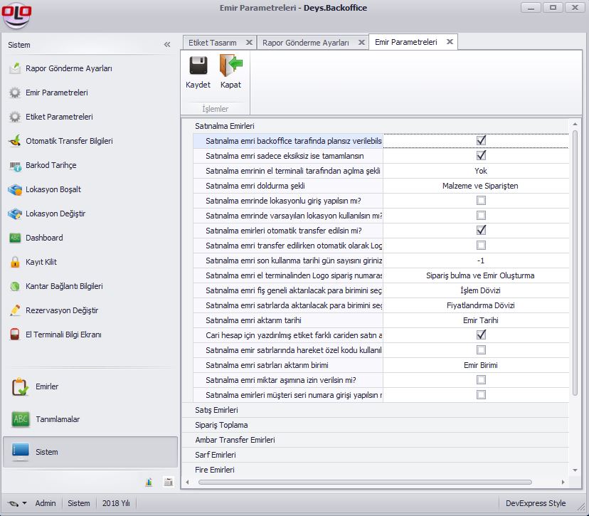Open Rapor Gönderme Ayarları sidebar icon
589x516 pixels.
(x=15, y=68)
